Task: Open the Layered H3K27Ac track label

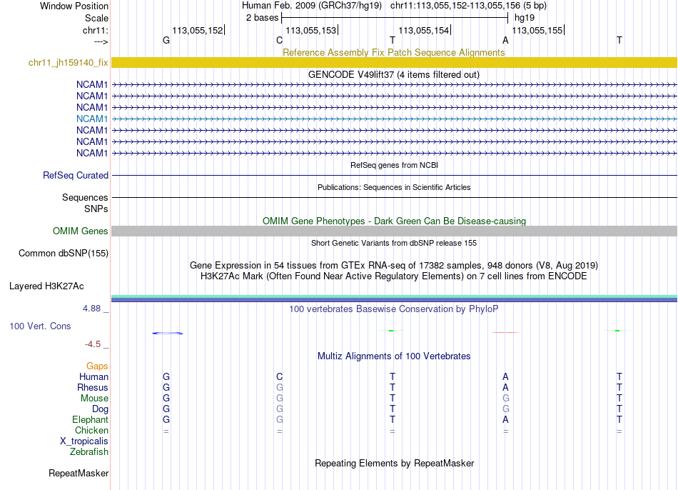Action: pyautogui.click(x=46, y=286)
